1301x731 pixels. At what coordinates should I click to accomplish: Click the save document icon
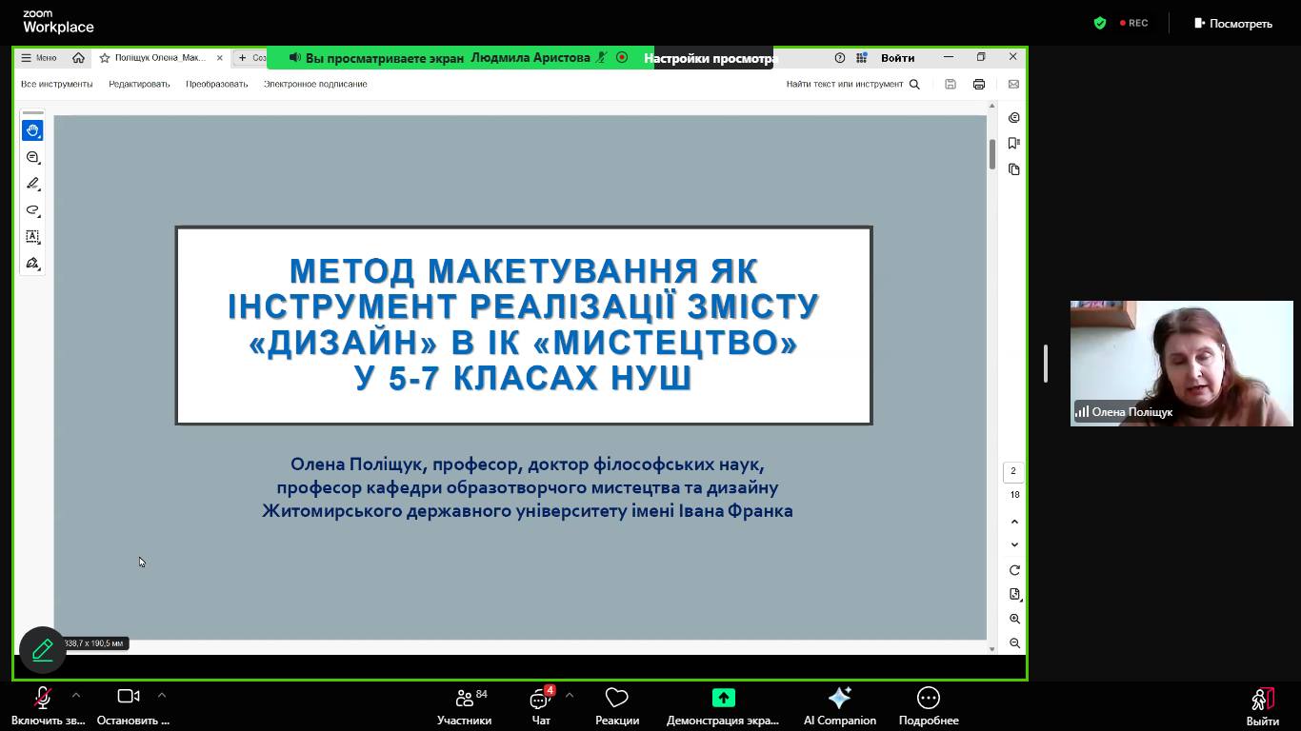(950, 84)
